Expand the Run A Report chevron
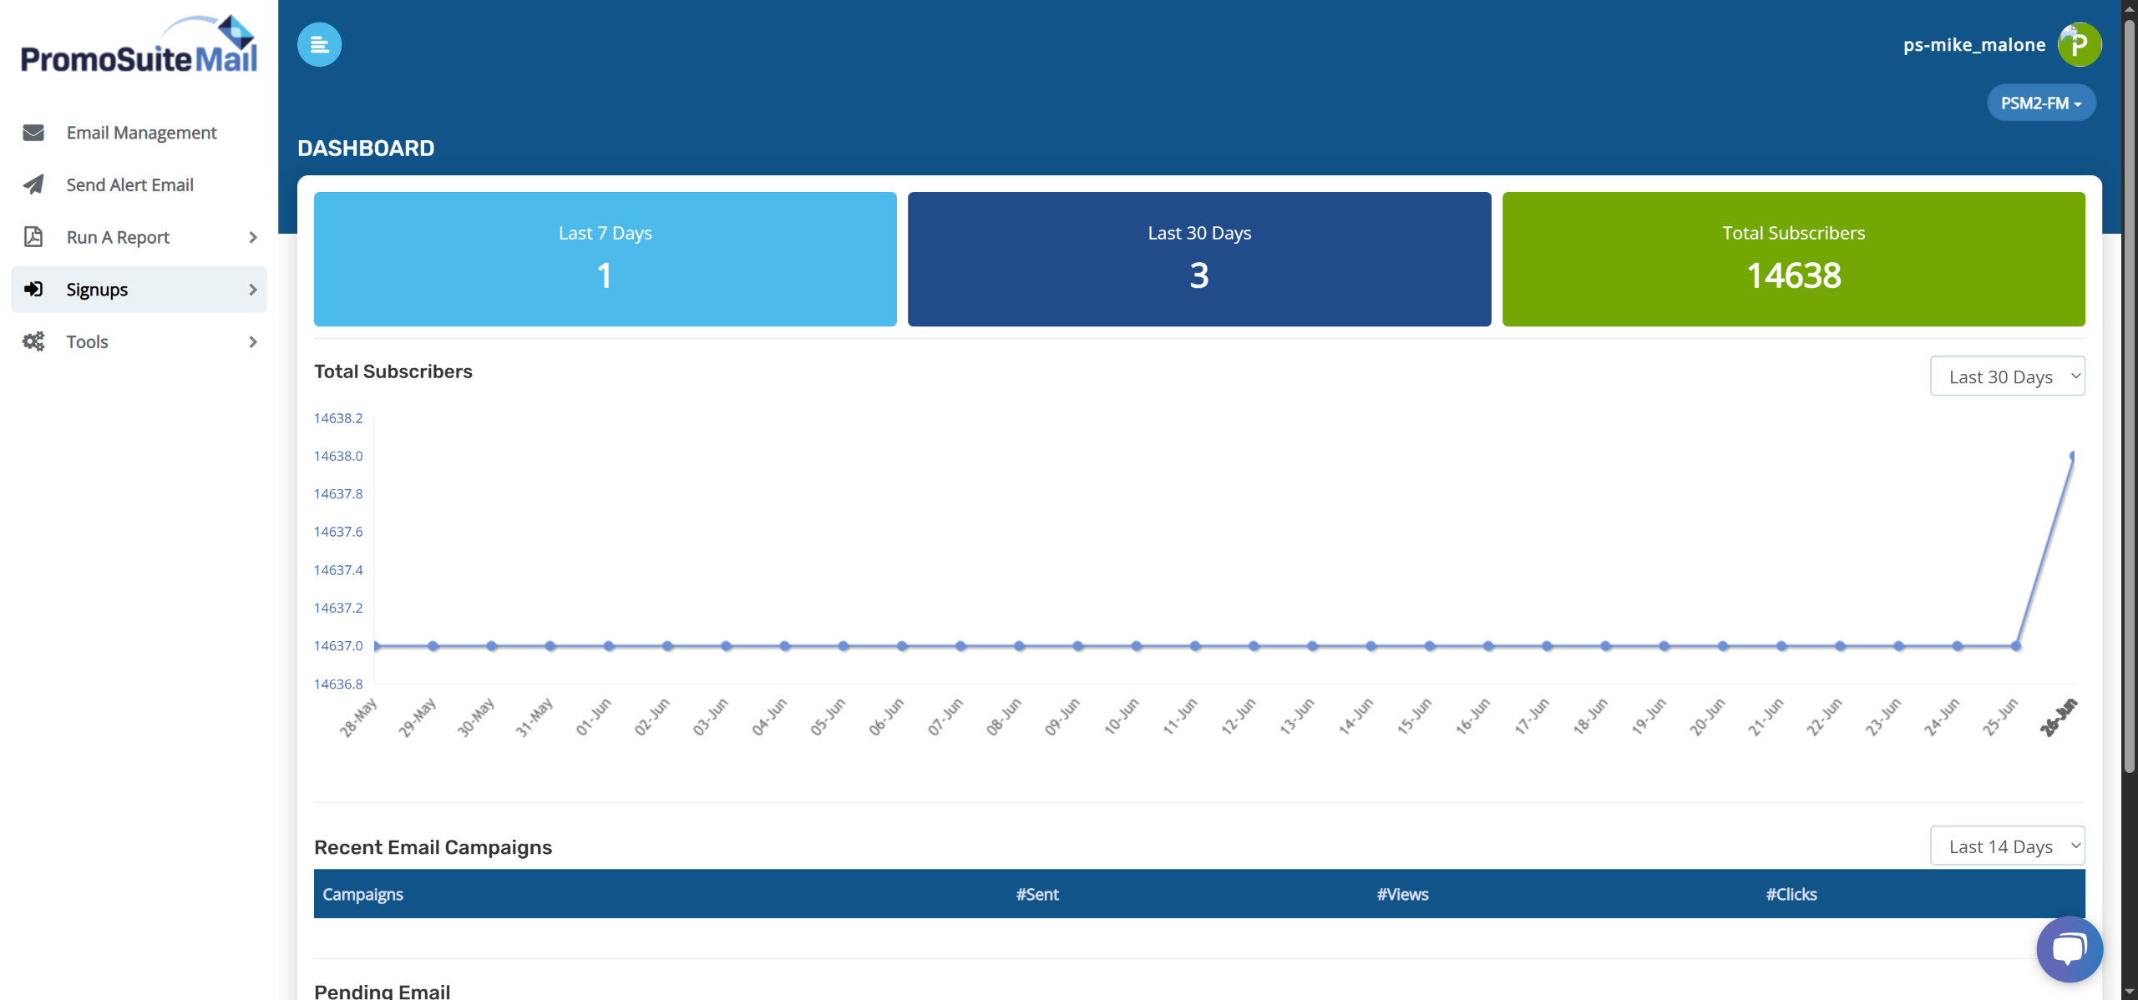 click(x=252, y=238)
